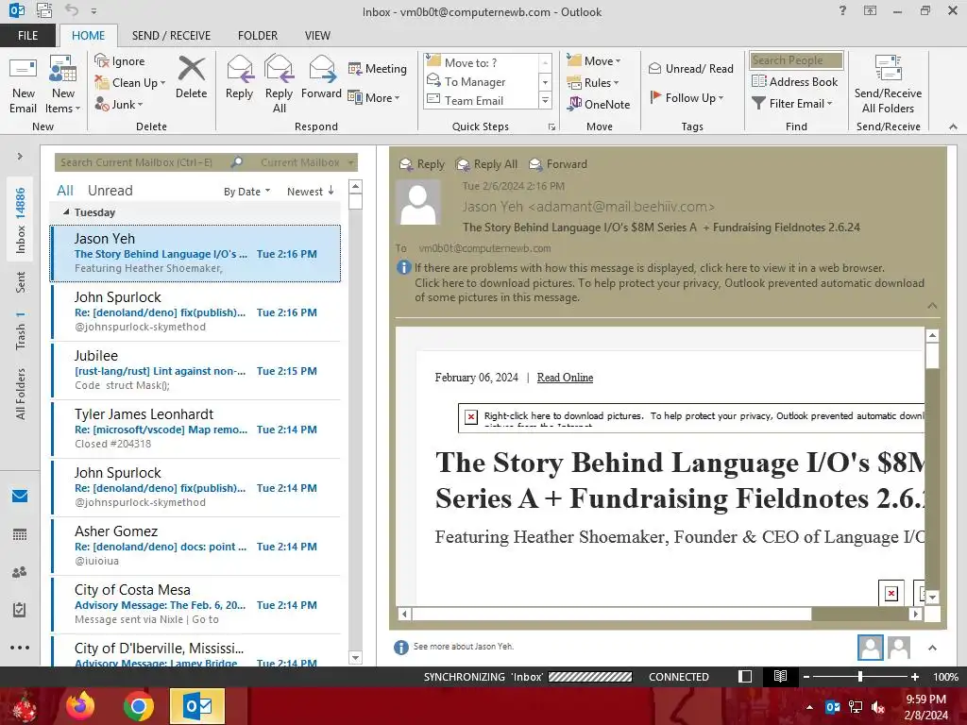Open the Quick Steps dialog launcher
Image resolution: width=967 pixels, height=725 pixels.
tap(551, 127)
